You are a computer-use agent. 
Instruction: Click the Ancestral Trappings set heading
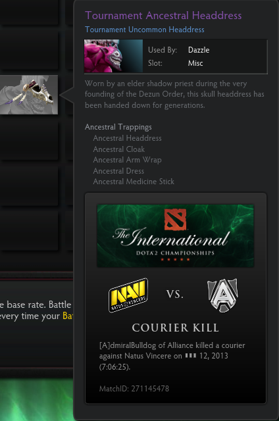point(118,127)
